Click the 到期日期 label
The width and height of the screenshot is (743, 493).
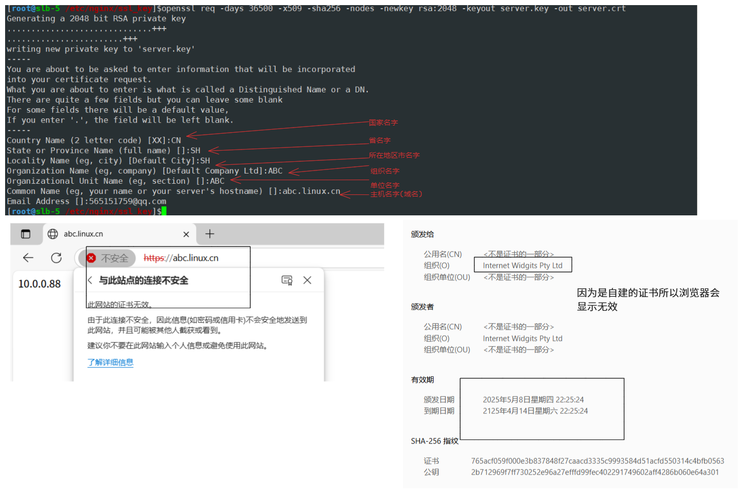click(439, 411)
